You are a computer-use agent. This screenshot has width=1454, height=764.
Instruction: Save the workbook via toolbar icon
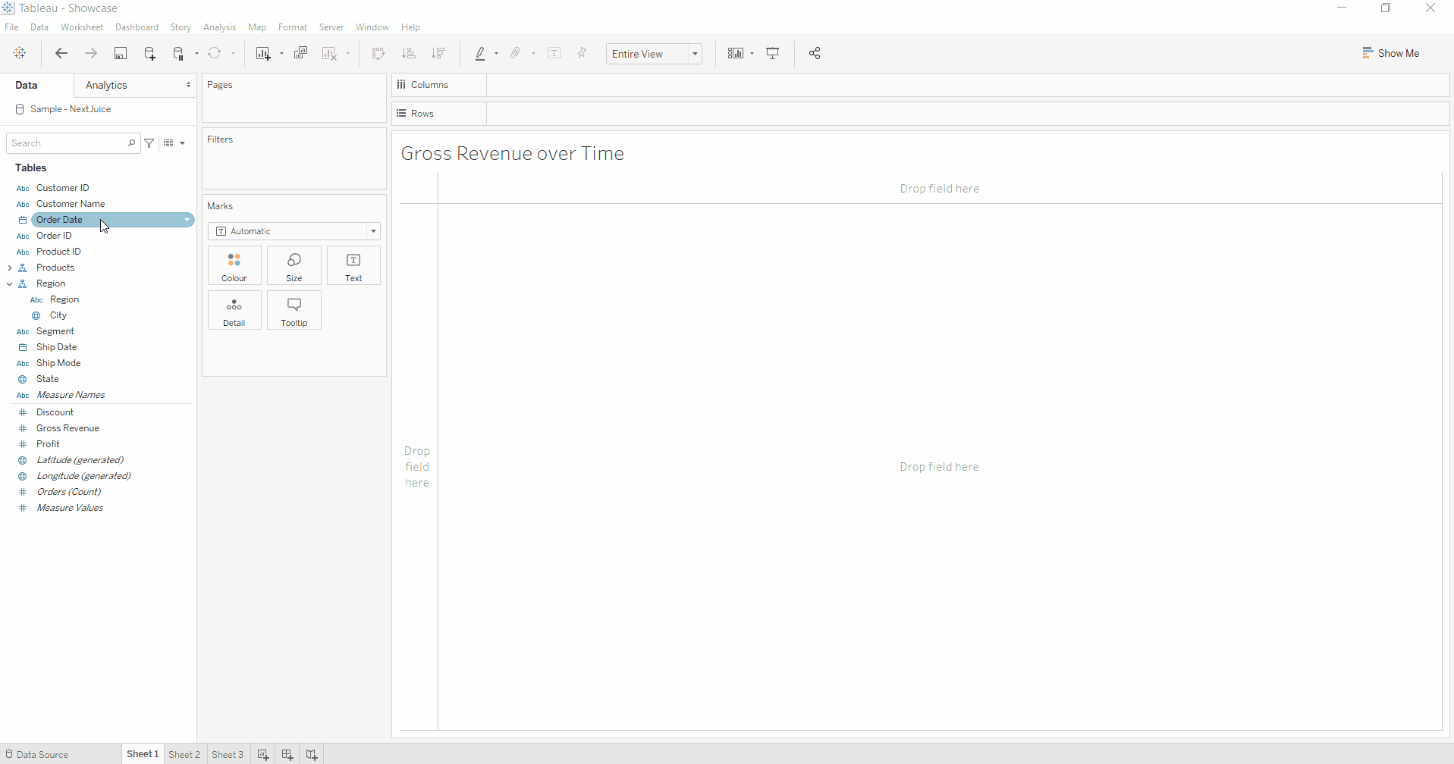tap(121, 53)
